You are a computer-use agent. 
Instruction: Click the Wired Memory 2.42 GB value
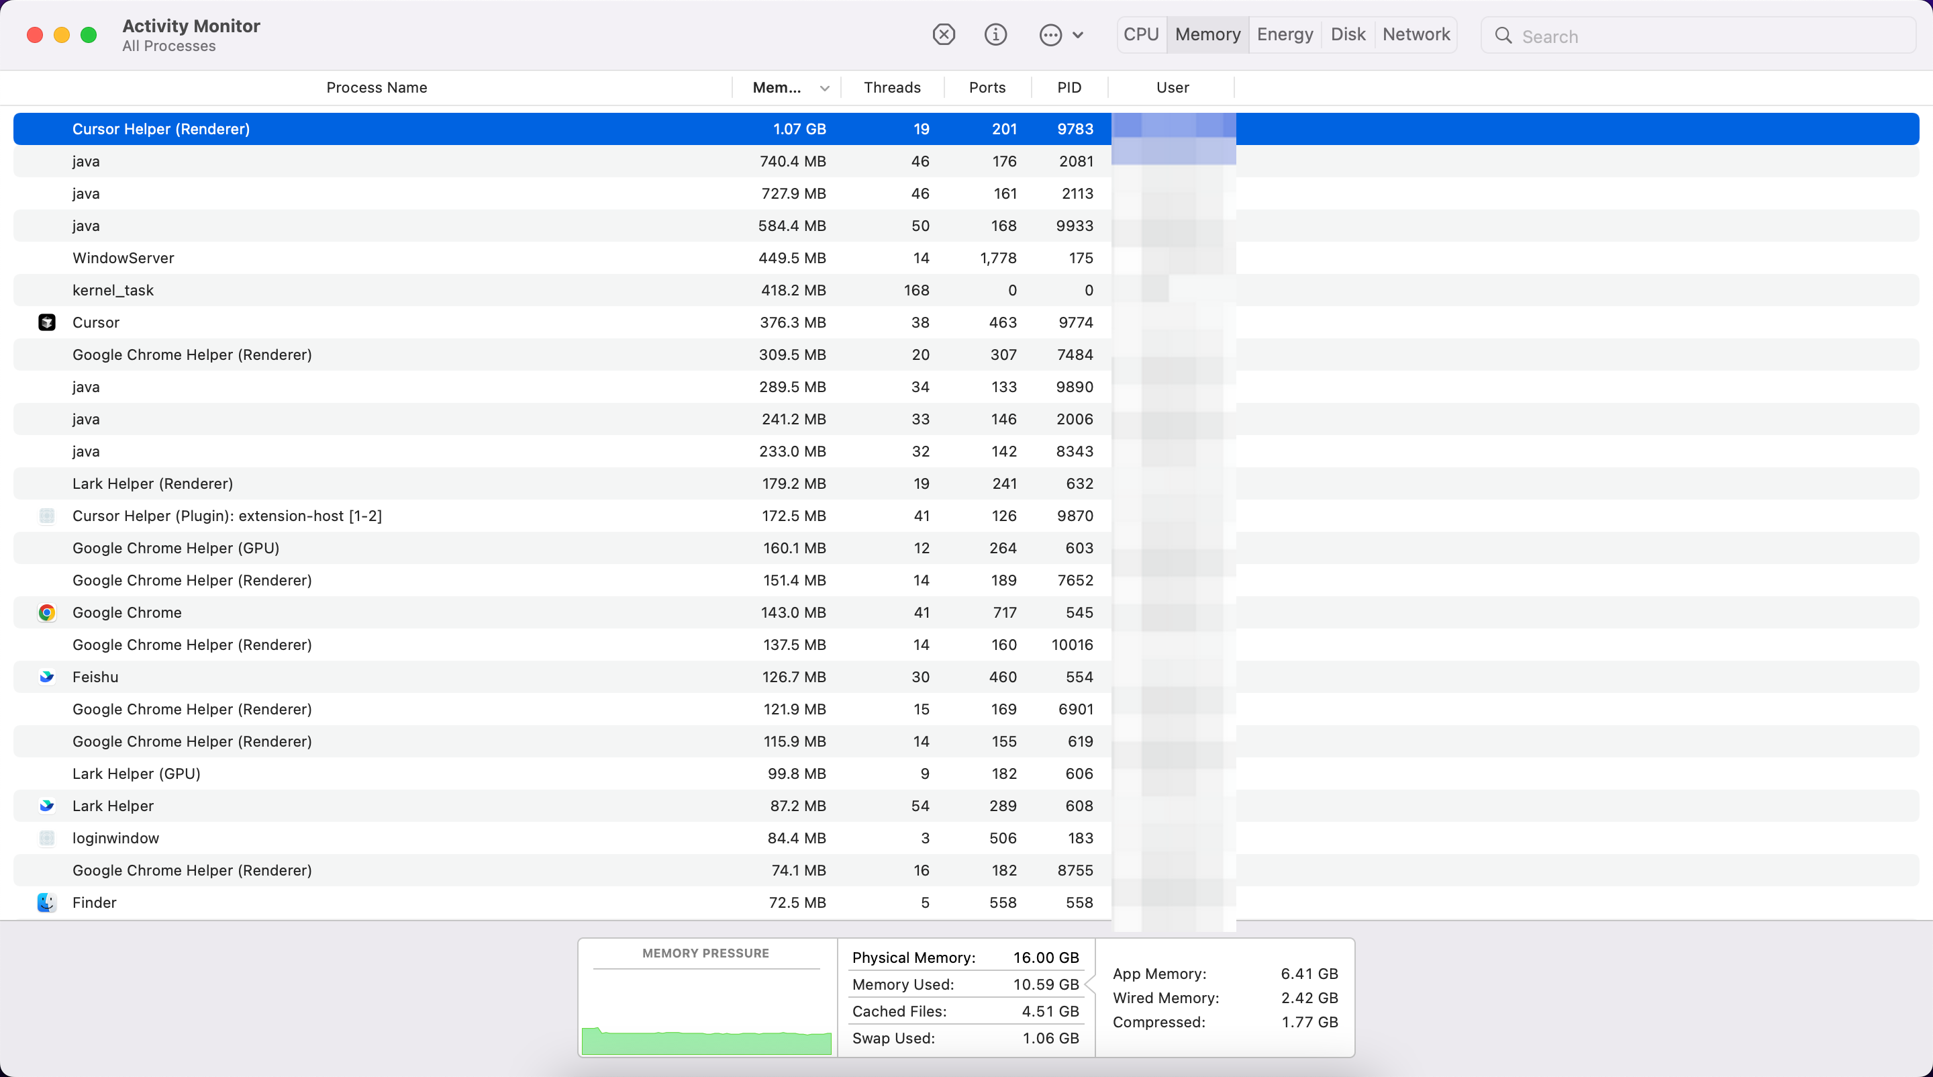tap(1309, 999)
